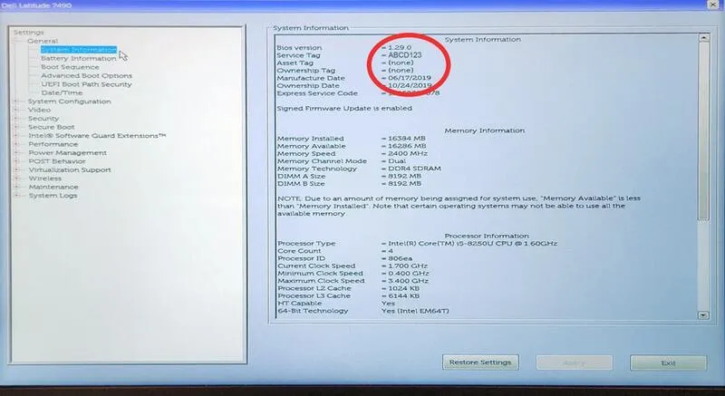Click the Minimum Clock Speed 0.400 GHz

coord(409,274)
